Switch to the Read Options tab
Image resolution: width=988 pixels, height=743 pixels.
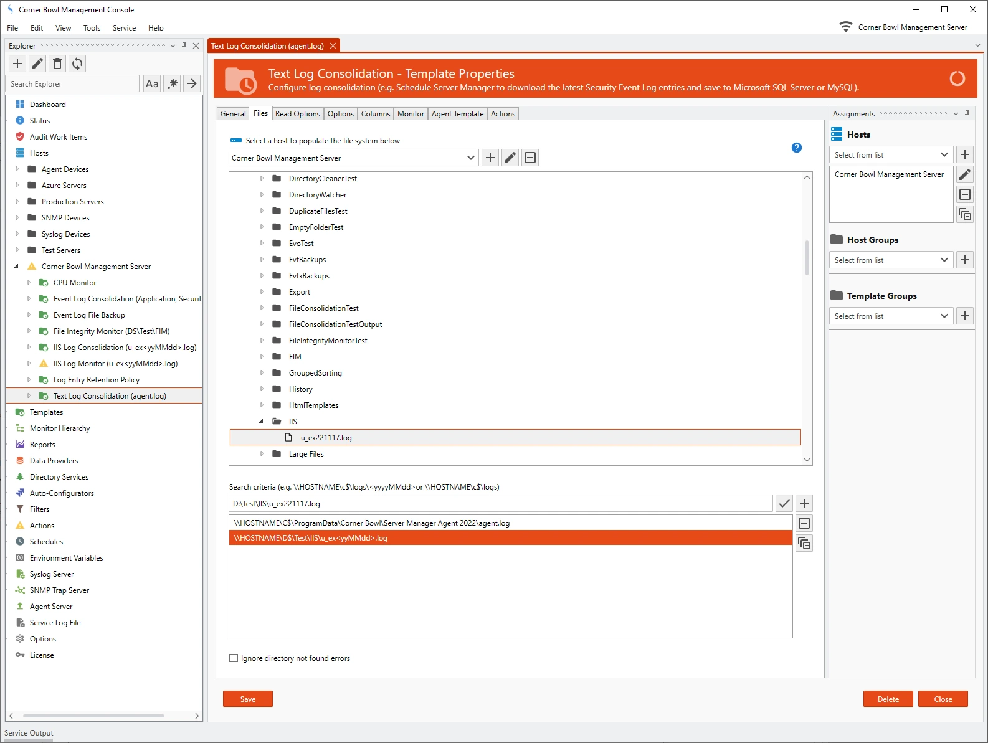pos(297,114)
